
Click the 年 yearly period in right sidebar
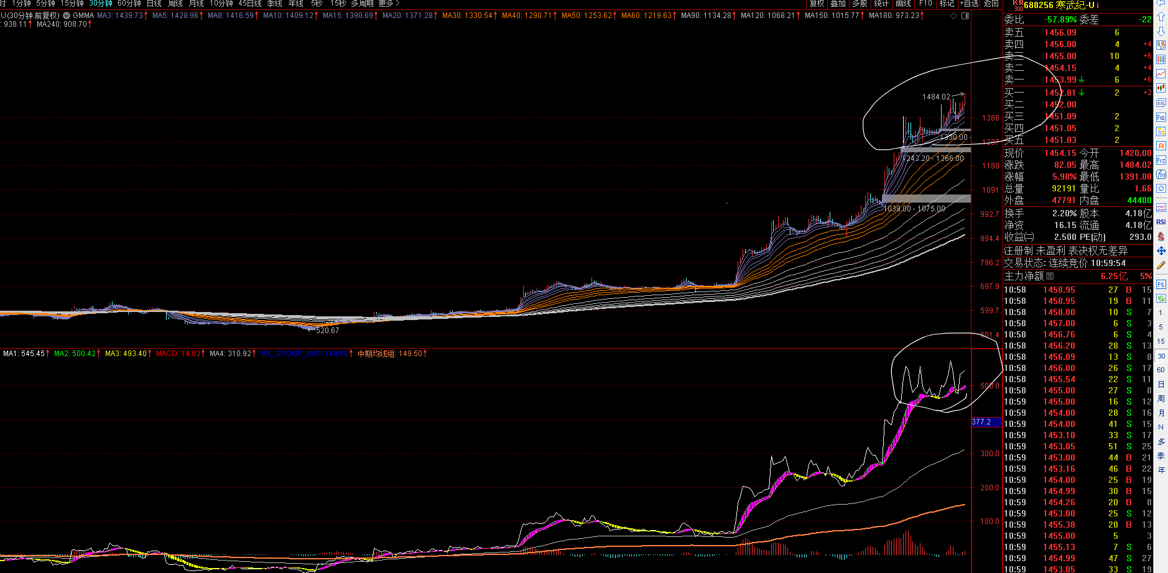(1161, 470)
